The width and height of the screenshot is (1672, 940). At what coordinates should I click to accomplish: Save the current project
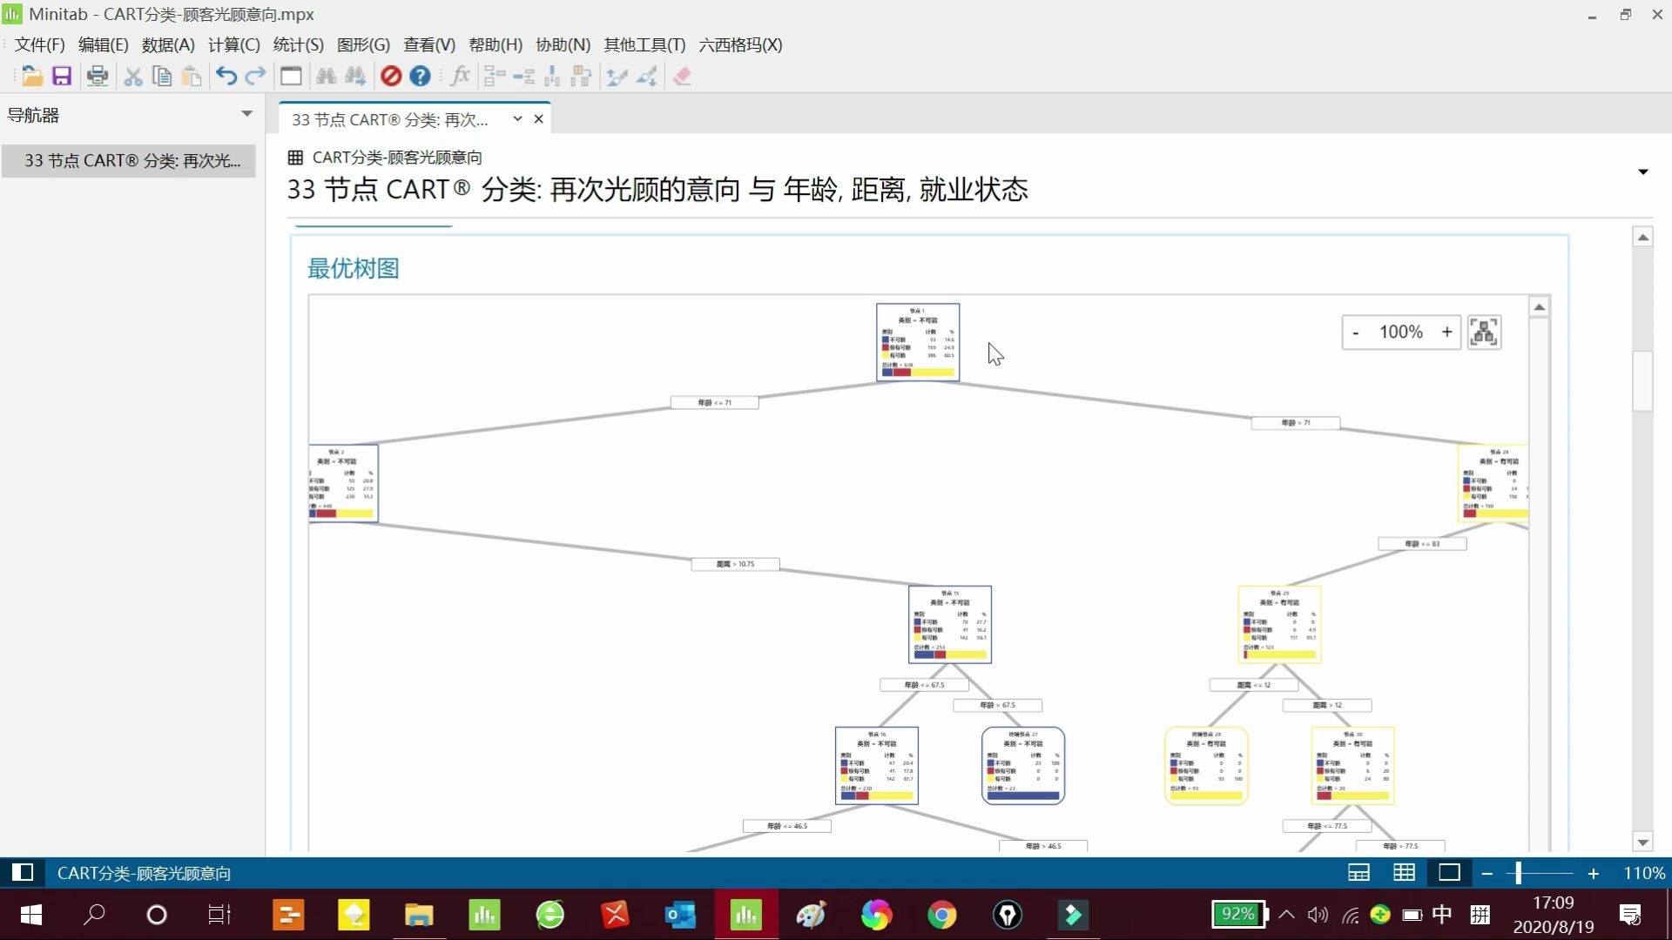click(x=61, y=76)
